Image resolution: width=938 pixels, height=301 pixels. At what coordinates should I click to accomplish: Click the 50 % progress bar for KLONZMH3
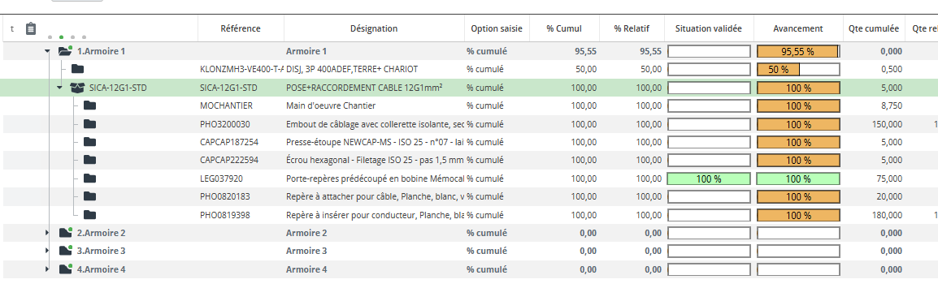coord(799,69)
